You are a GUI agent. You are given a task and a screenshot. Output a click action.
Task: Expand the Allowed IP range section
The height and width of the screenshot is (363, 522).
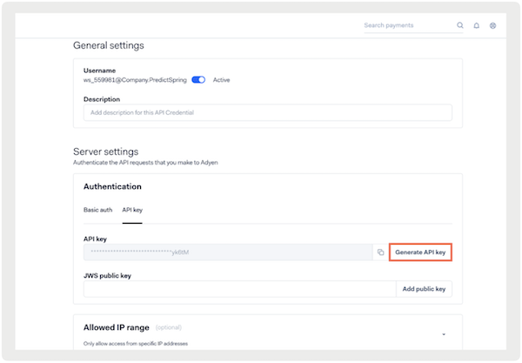point(444,334)
